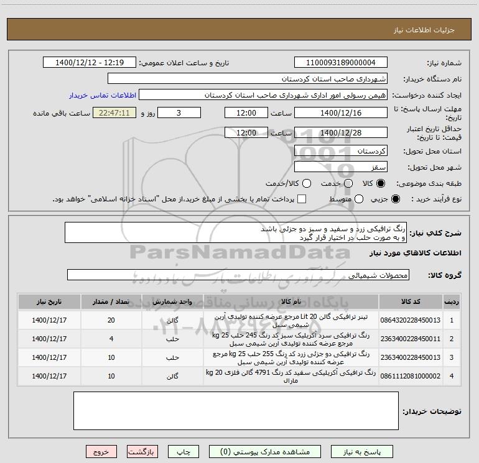
Task: Click the general need description text box
Action: (x=236, y=232)
